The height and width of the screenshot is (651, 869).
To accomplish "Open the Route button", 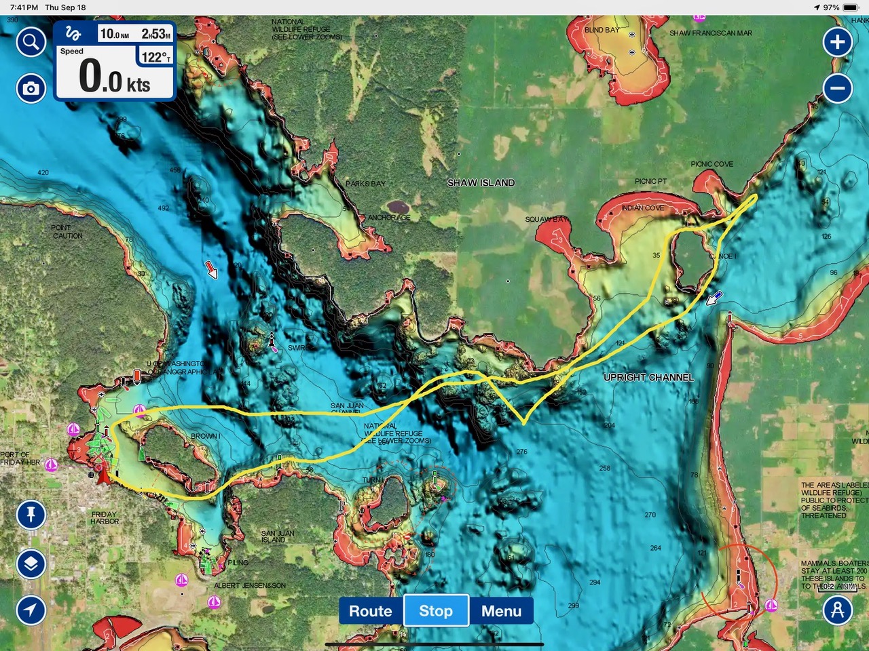I will click(370, 611).
